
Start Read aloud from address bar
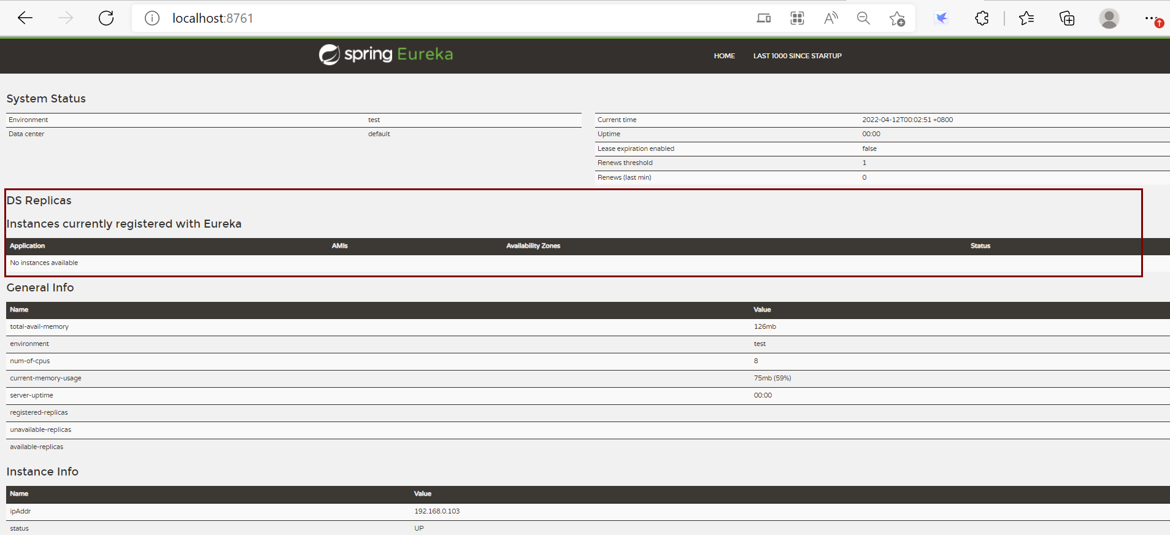coord(831,18)
